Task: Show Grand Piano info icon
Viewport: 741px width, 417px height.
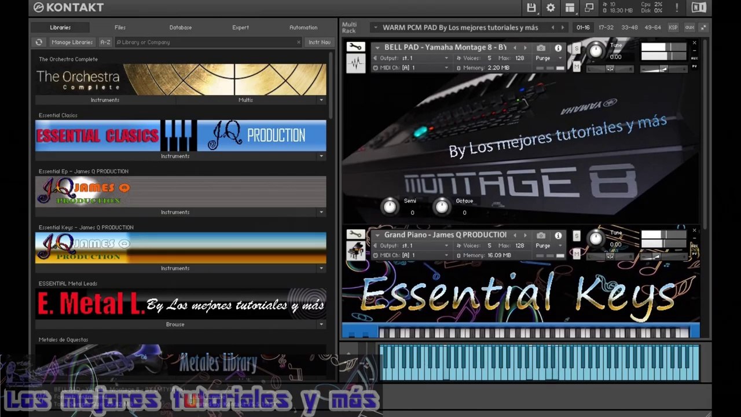Action: (x=558, y=235)
